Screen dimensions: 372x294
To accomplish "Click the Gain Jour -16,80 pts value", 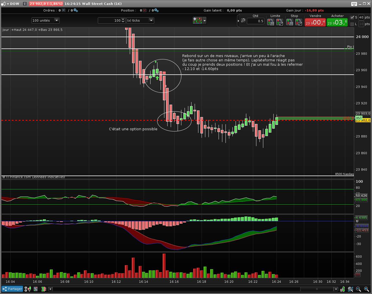I will point(314,10).
